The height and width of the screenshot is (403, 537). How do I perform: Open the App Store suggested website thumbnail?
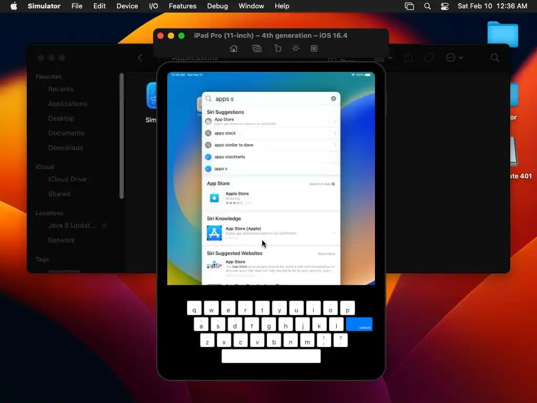[214, 265]
